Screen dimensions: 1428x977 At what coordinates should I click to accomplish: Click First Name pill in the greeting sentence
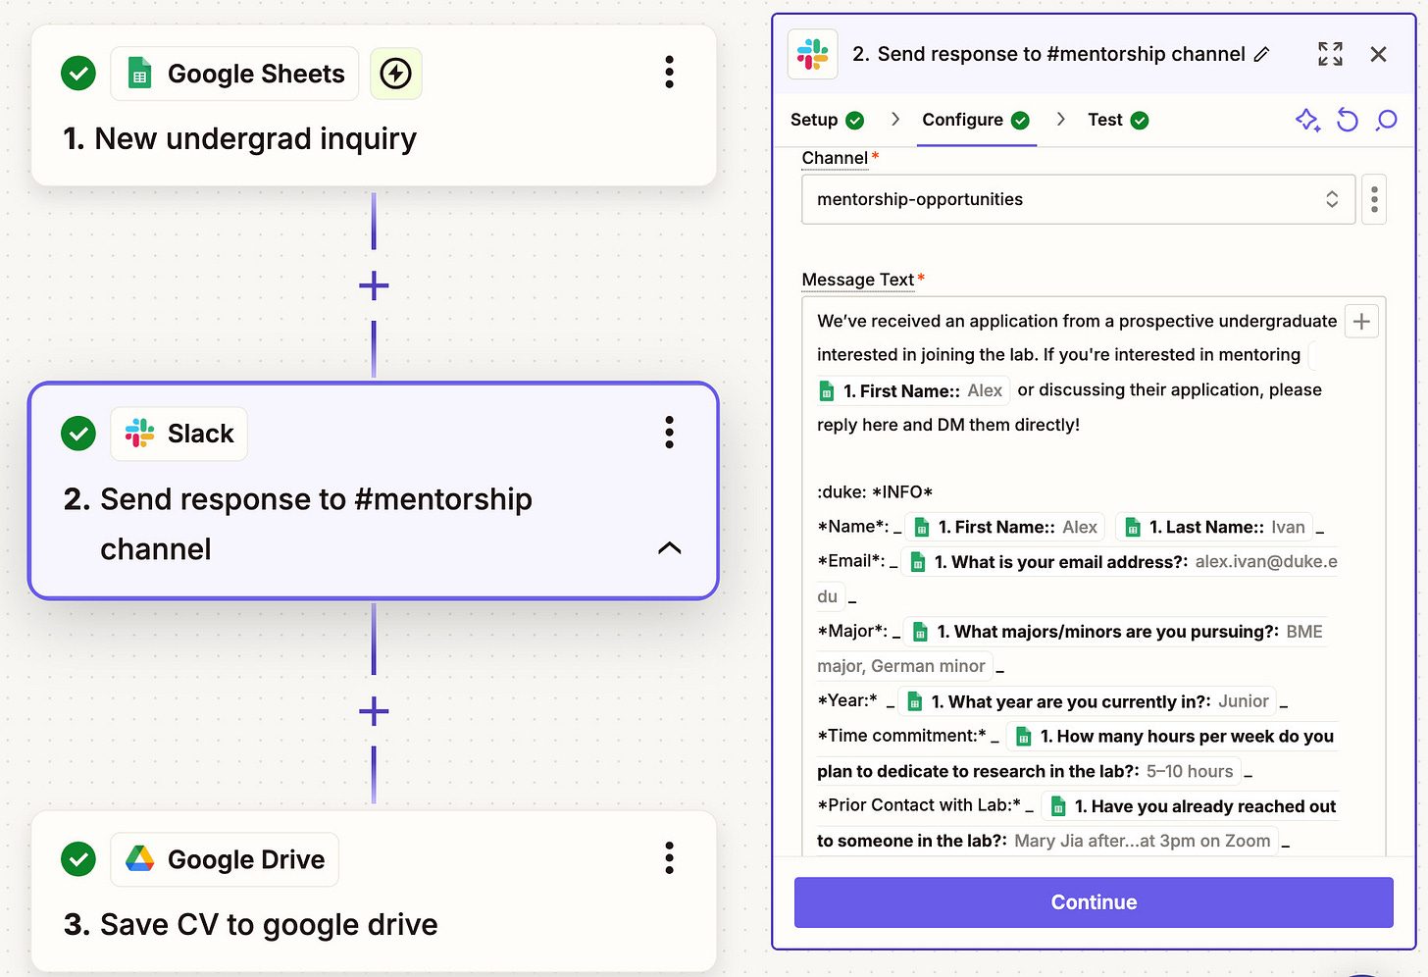(x=913, y=390)
